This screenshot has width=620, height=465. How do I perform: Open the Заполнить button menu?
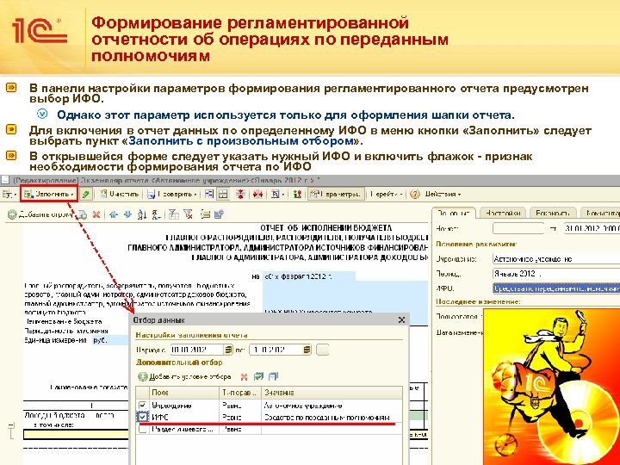(49, 194)
